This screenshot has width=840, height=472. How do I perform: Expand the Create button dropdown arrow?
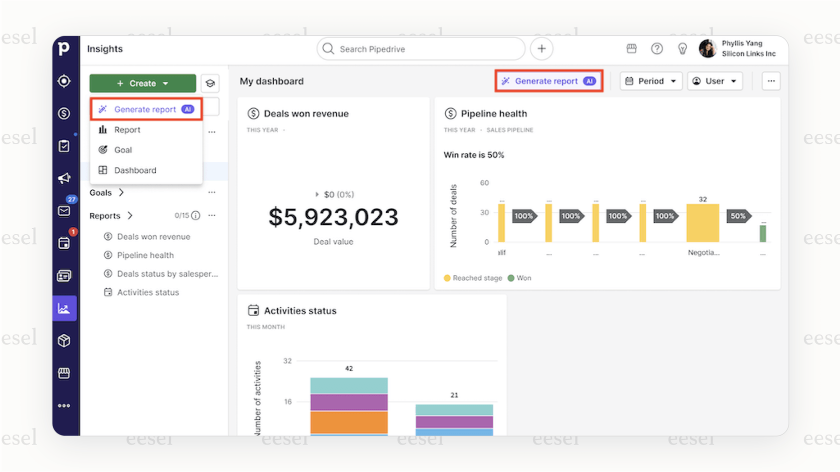[165, 83]
